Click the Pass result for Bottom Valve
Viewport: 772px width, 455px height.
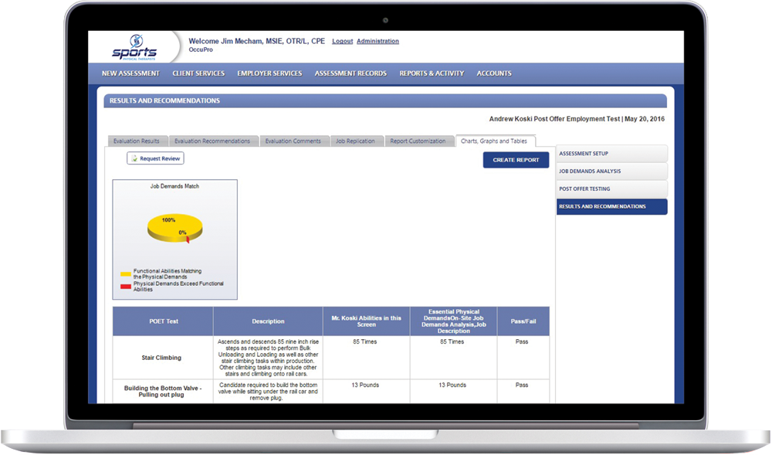point(522,385)
